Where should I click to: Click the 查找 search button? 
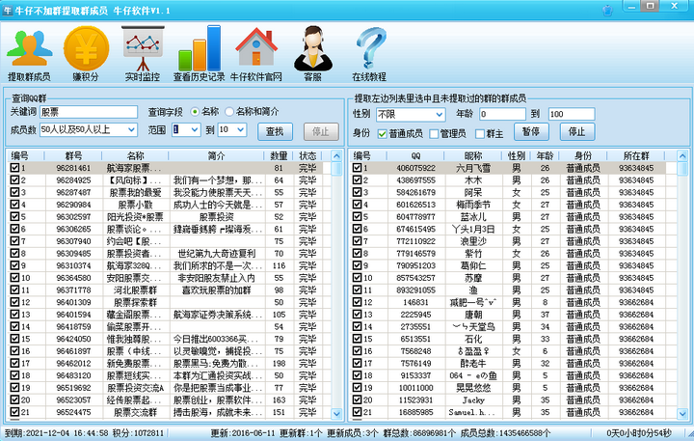275,130
